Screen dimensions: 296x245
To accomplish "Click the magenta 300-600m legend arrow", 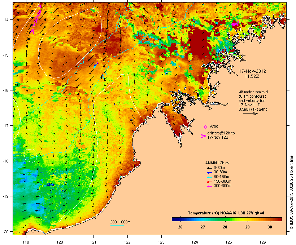I will tap(210, 186).
